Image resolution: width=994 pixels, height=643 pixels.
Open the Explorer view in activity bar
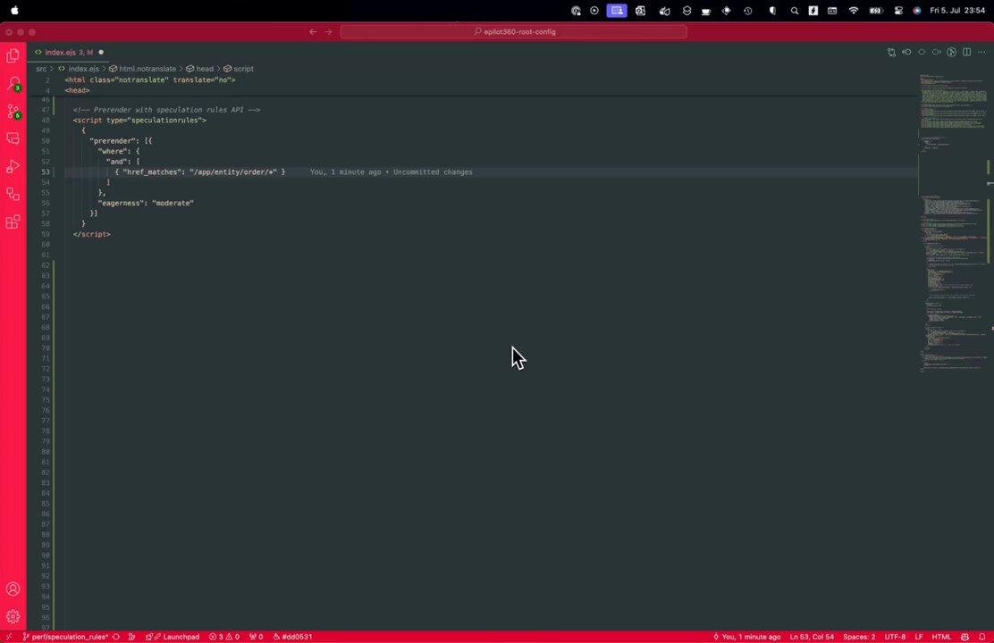click(x=13, y=55)
